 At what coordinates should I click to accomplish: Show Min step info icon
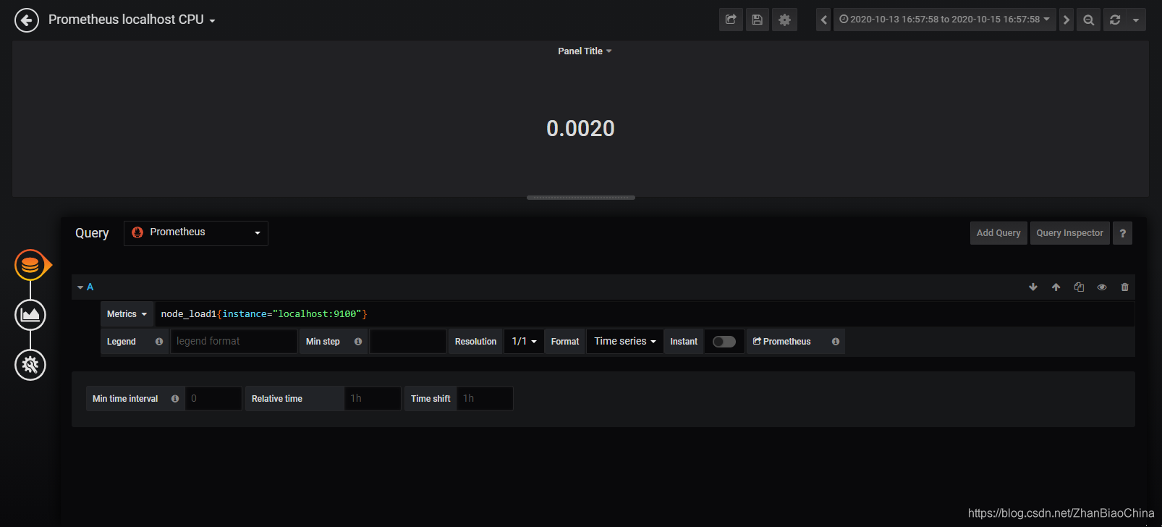point(358,342)
